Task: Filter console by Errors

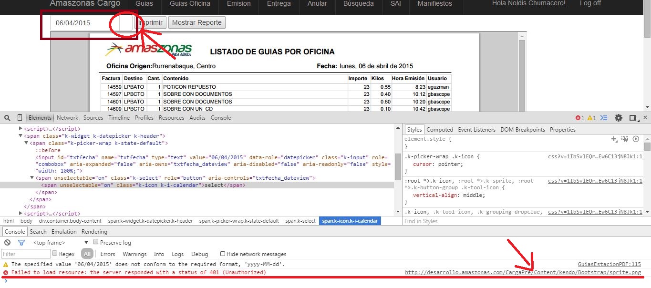Action: tap(108, 254)
